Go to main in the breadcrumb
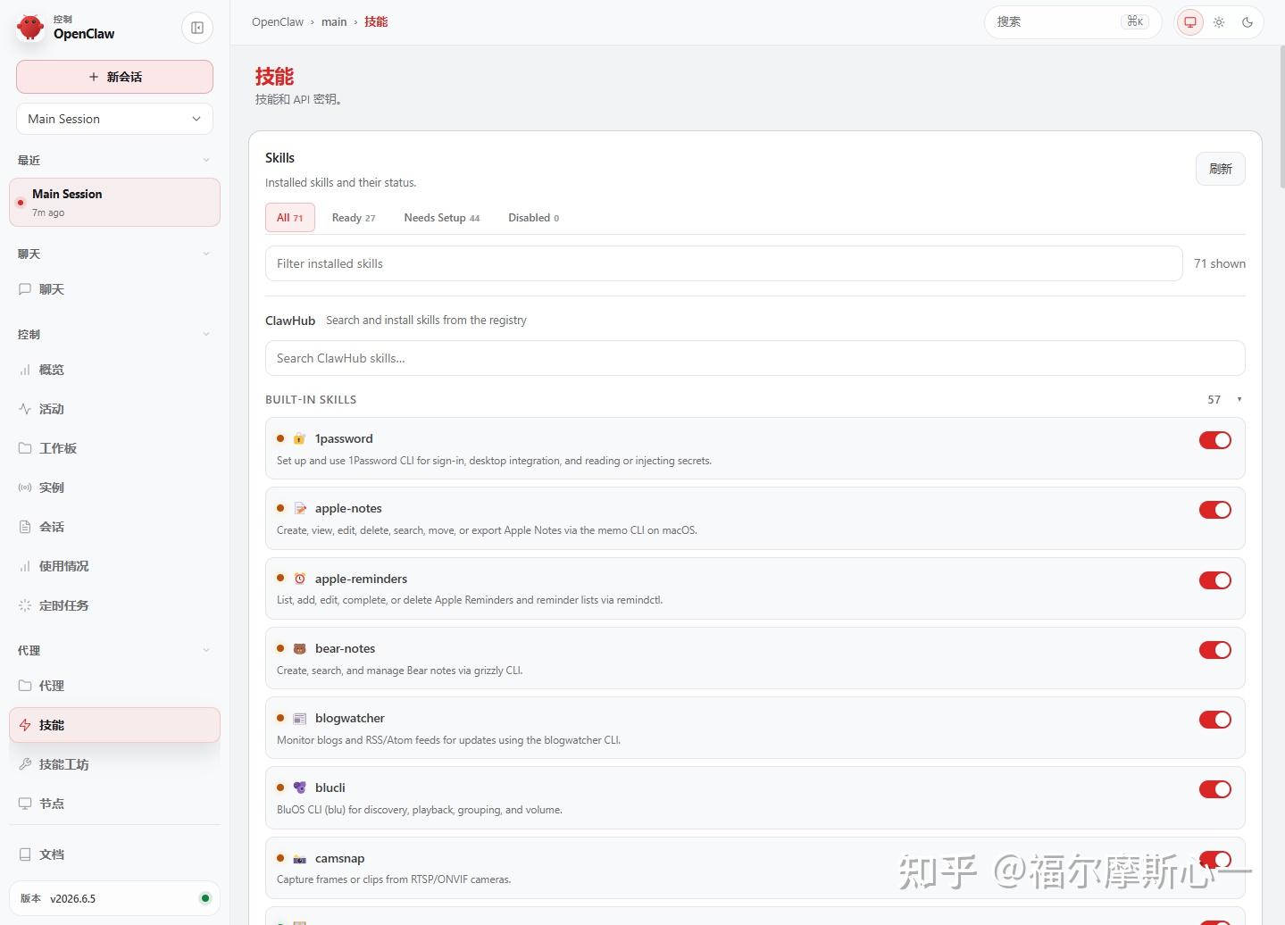The image size is (1285, 925). pyautogui.click(x=334, y=21)
